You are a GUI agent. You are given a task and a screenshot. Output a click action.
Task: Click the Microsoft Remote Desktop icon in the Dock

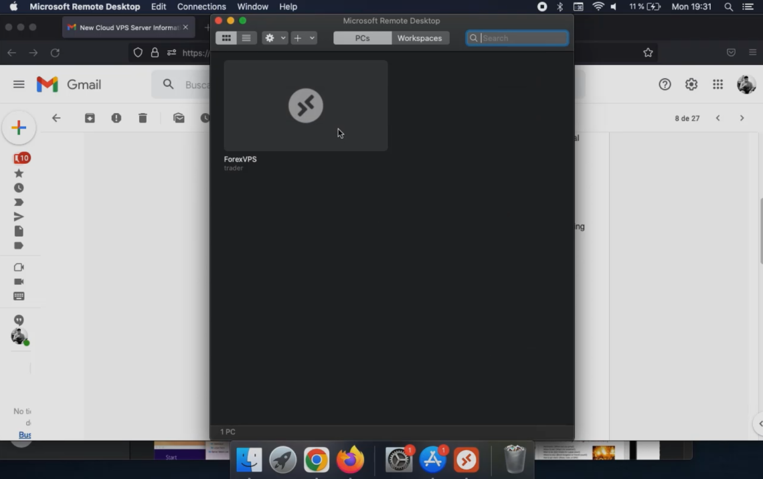coord(466,460)
